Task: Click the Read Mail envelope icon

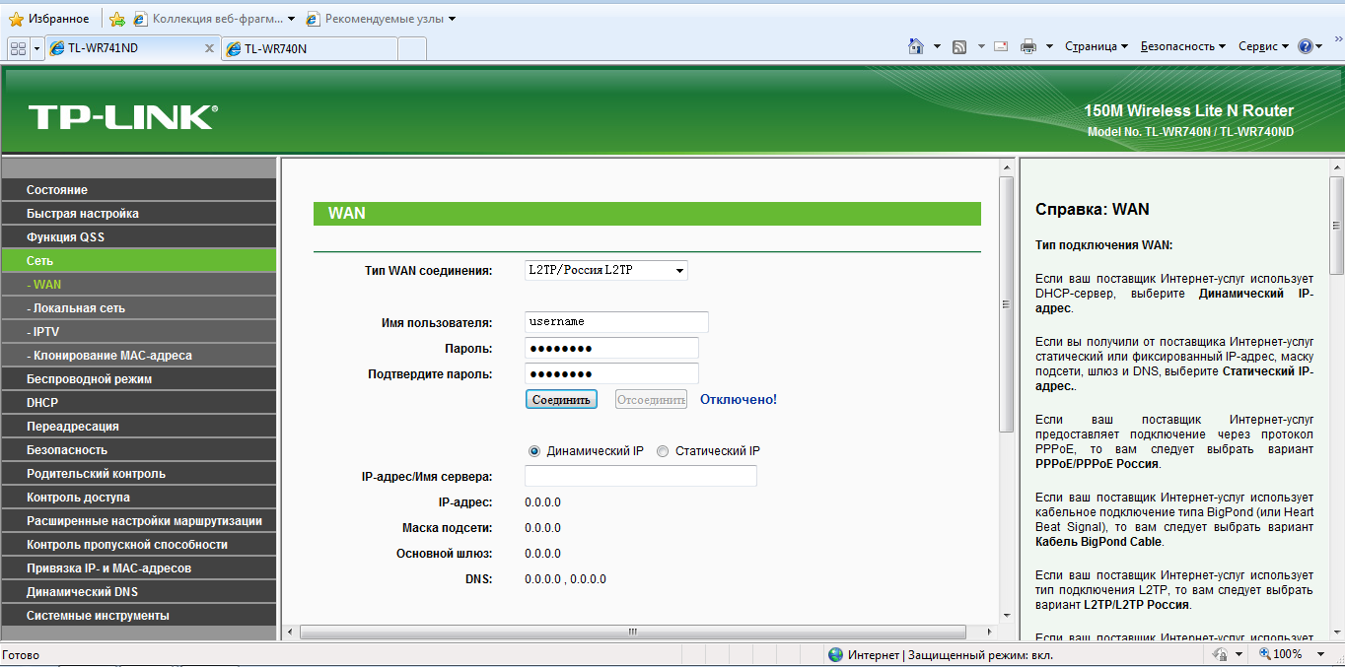Action: pyautogui.click(x=1001, y=46)
